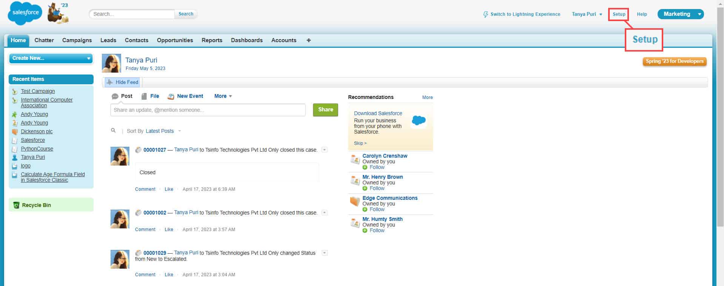This screenshot has height=286, width=724.
Task: Click the Salesforce cloud logo
Action: click(25, 13)
